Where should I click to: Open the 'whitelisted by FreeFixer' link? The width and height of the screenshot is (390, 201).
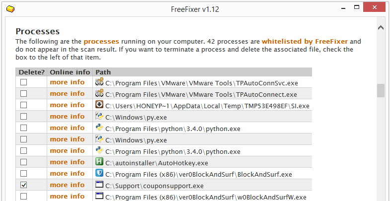305,42
